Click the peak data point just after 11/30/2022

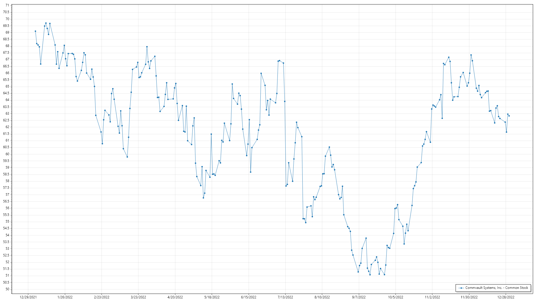(x=471, y=55)
